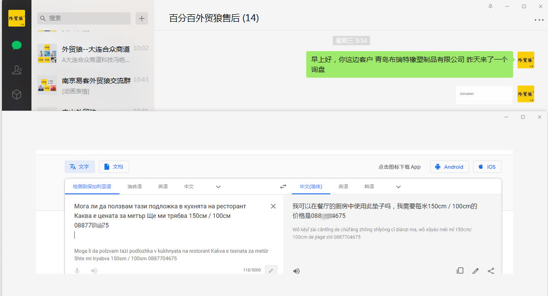
Task: Pin the chat window on top
Action: [x=490, y=6]
